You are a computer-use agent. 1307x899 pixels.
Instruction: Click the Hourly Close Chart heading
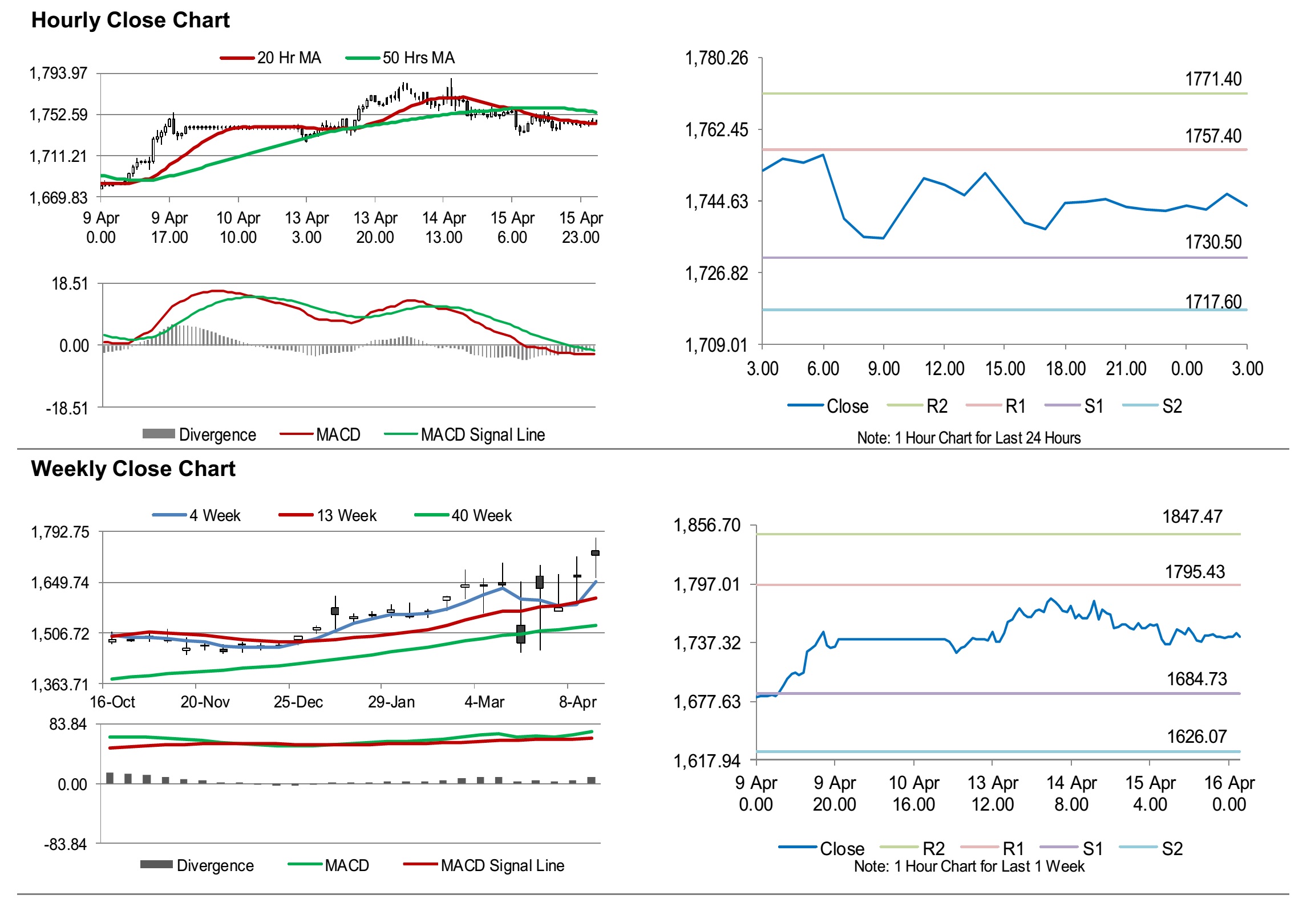[x=130, y=20]
